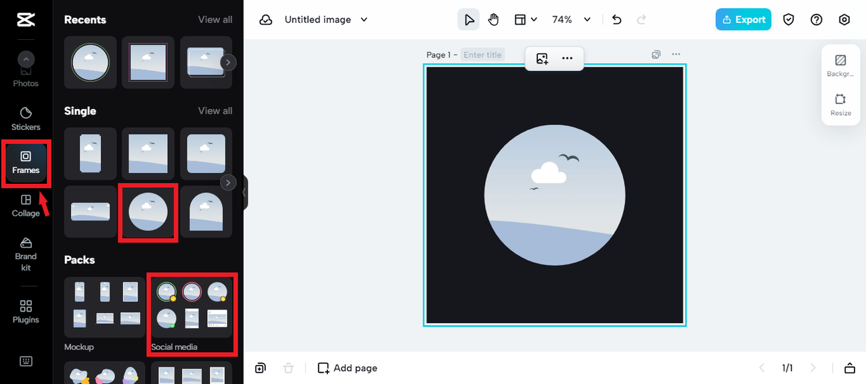Show more Recents frames with arrow
866x384 pixels.
(x=229, y=62)
